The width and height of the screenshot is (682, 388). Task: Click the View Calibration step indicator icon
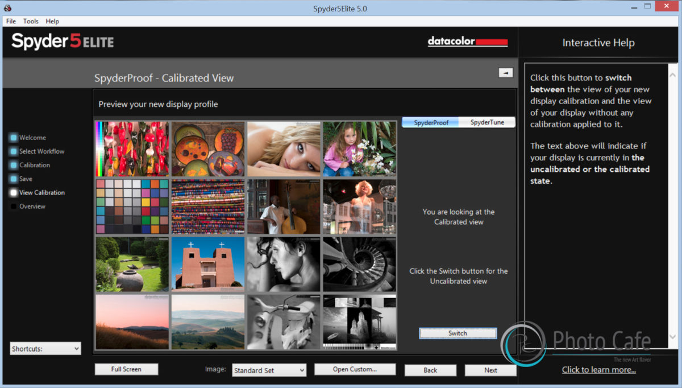tap(14, 193)
